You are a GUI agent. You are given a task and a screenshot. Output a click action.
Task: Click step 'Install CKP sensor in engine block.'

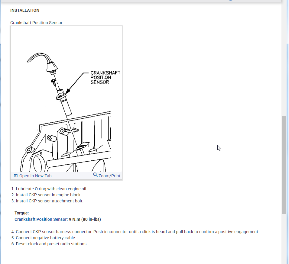(49, 195)
